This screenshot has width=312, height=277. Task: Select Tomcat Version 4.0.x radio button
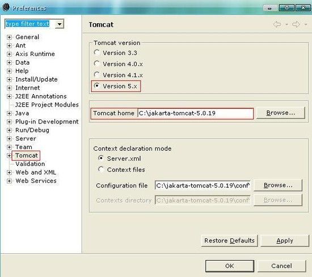96,63
